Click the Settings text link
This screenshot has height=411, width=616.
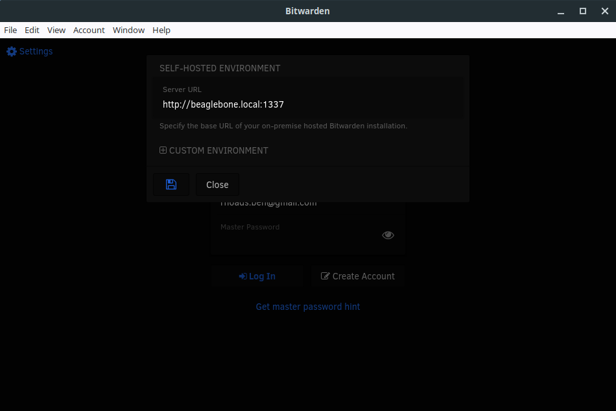coord(36,51)
